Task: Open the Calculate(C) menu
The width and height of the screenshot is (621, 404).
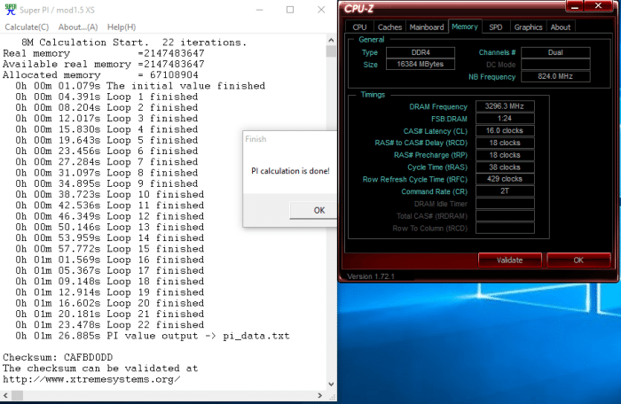Action: 27,27
